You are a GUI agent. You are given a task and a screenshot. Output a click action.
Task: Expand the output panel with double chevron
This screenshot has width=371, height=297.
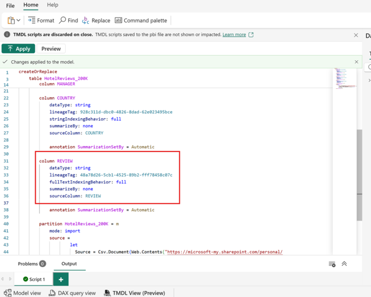click(x=344, y=264)
